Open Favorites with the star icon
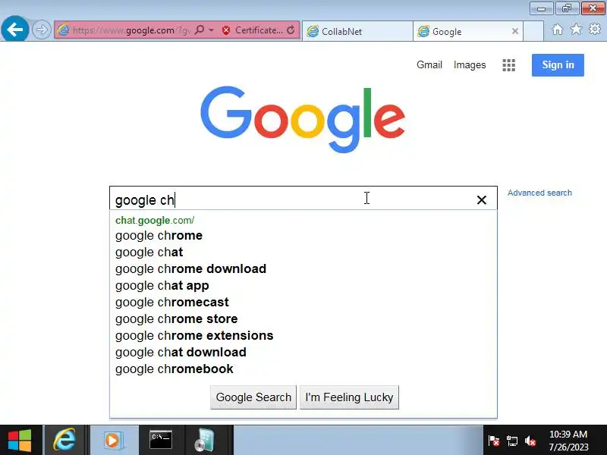Image resolution: width=607 pixels, height=455 pixels. (576, 29)
